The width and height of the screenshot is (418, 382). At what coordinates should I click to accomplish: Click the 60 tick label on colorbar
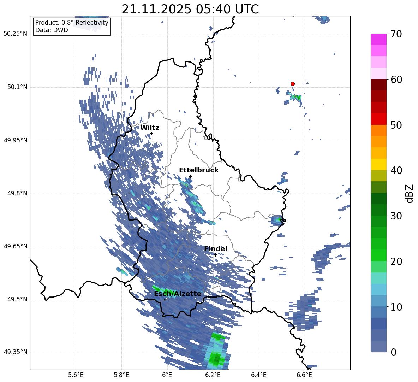pyautogui.click(x=396, y=80)
